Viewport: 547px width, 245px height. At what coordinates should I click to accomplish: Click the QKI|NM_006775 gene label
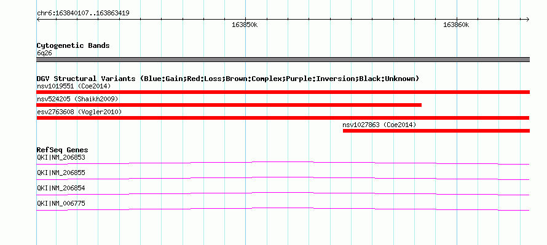click(61, 203)
